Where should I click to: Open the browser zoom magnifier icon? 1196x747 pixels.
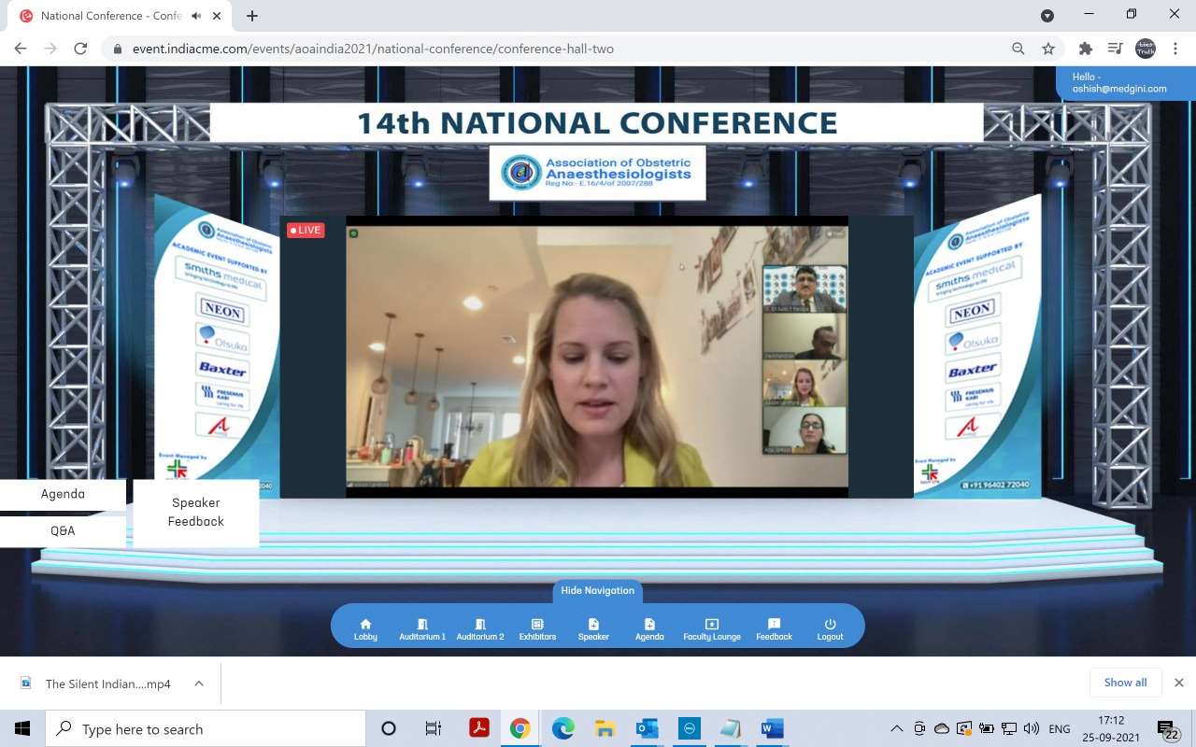[x=1018, y=49]
